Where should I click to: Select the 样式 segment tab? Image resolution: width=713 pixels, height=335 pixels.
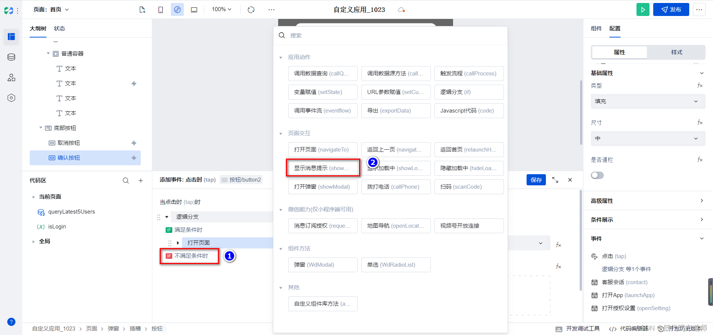click(677, 52)
